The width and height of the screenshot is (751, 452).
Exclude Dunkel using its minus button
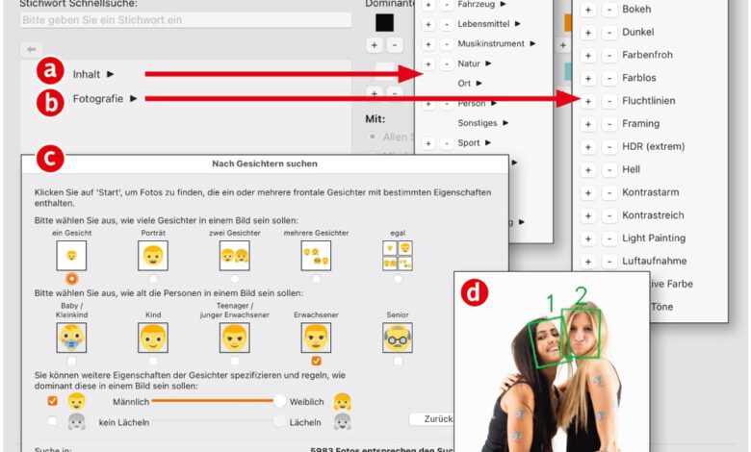(x=609, y=32)
